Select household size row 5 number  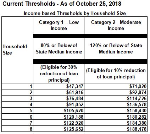[31, 110]
